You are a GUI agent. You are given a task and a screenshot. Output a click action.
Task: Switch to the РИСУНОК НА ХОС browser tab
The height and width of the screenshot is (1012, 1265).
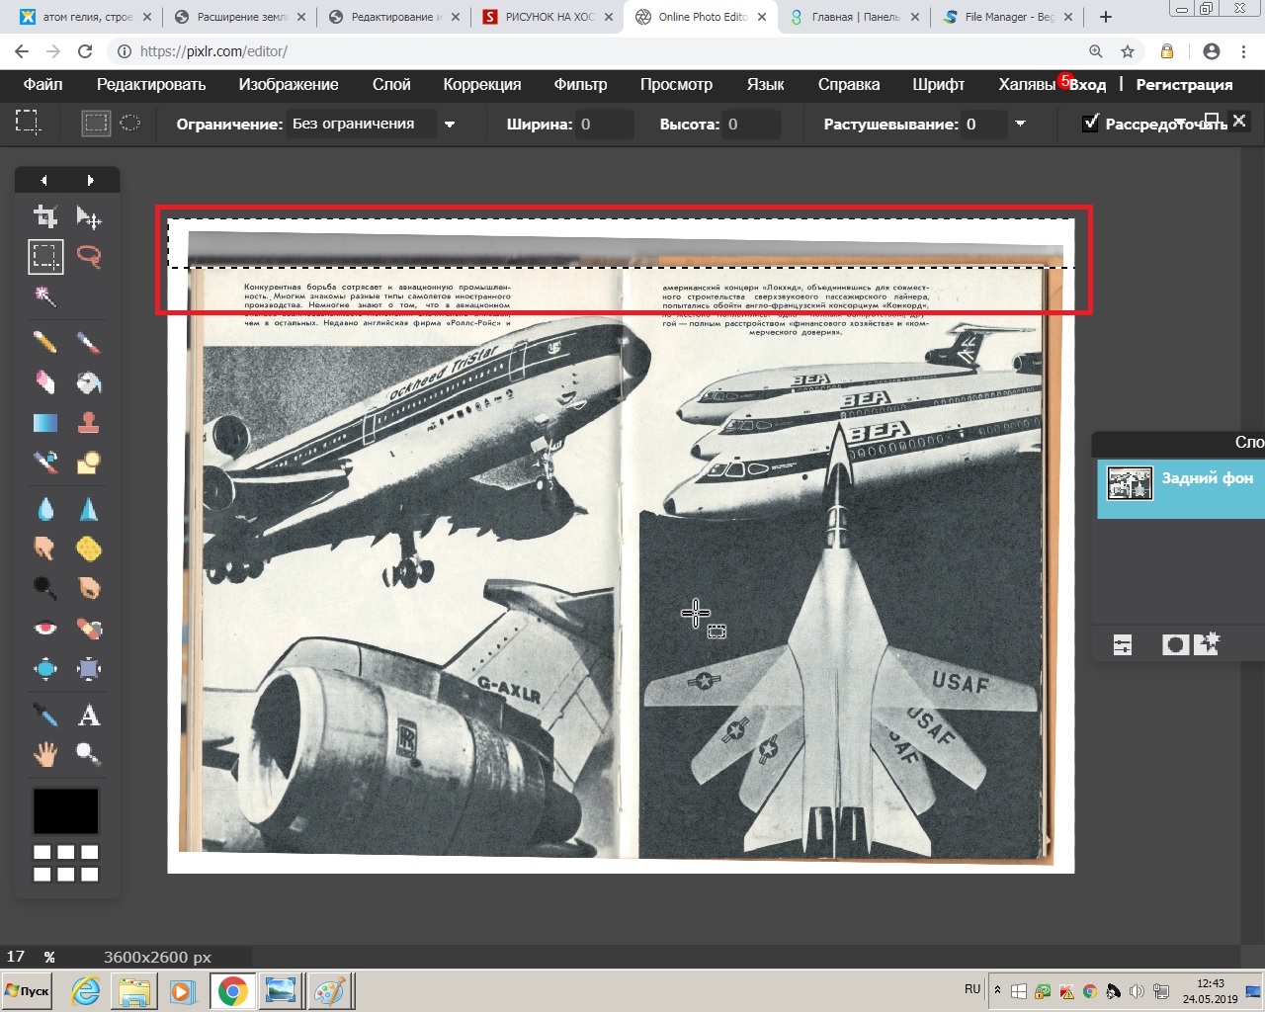[x=549, y=17]
